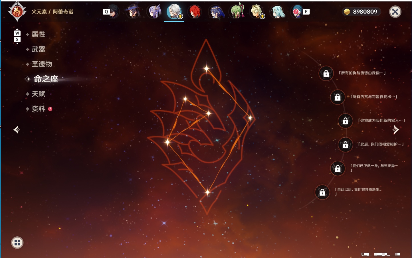Select the white-haired Arlecchino portrait
Screen dimensions: 412x258
[x=174, y=12]
